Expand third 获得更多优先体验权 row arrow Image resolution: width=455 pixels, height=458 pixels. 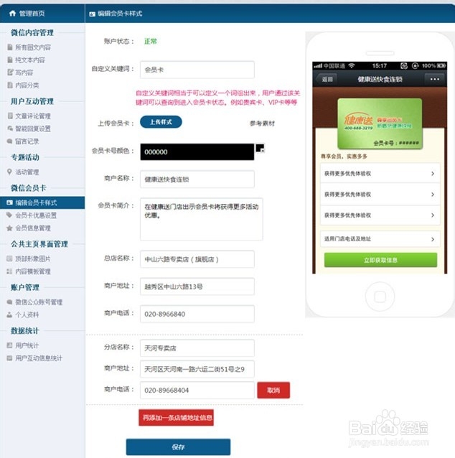pyautogui.click(x=433, y=215)
